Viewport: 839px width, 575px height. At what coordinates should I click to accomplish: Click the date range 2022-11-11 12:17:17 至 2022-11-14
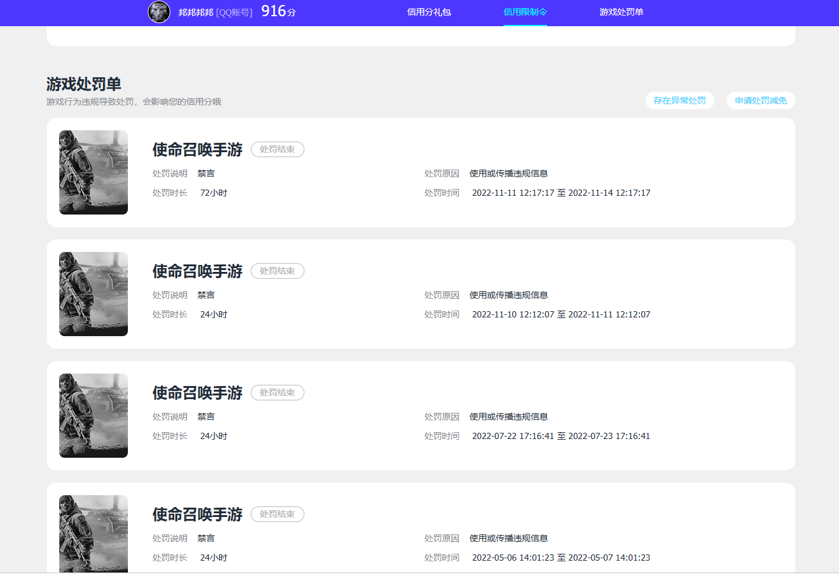point(561,193)
